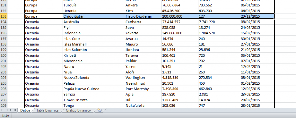Click the Palikir cell
Viewport: 296px width, 118px height.
pos(143,61)
